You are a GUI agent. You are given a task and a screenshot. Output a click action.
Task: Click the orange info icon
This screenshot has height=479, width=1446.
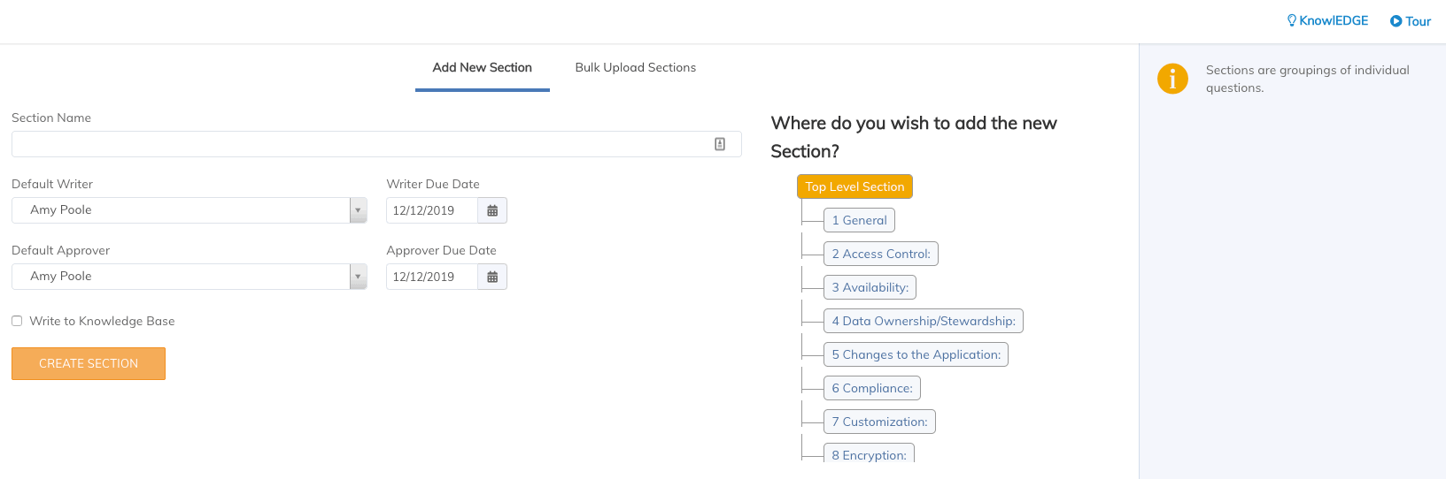1172,79
